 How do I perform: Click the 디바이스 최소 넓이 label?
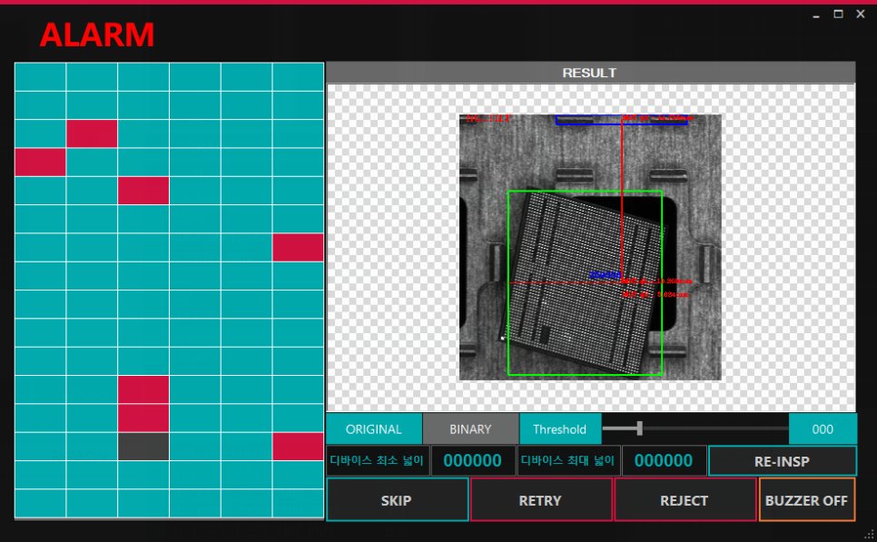pos(378,461)
